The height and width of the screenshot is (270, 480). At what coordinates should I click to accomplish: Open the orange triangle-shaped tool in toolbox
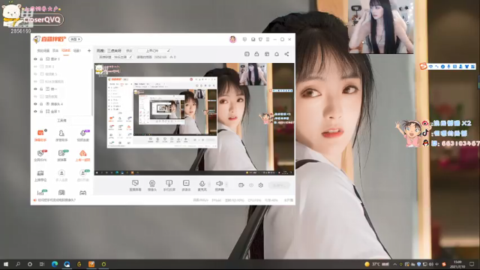click(x=82, y=155)
